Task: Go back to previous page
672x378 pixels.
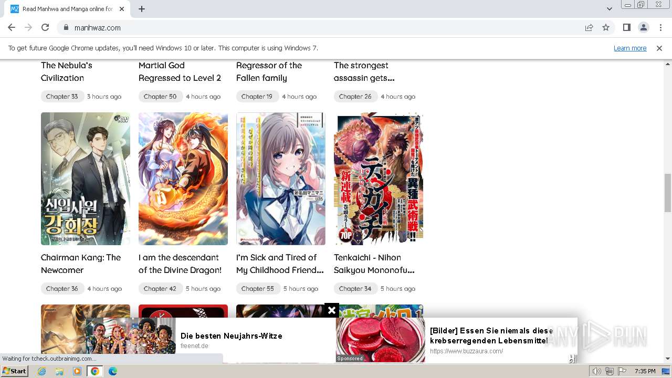Action: point(12,27)
